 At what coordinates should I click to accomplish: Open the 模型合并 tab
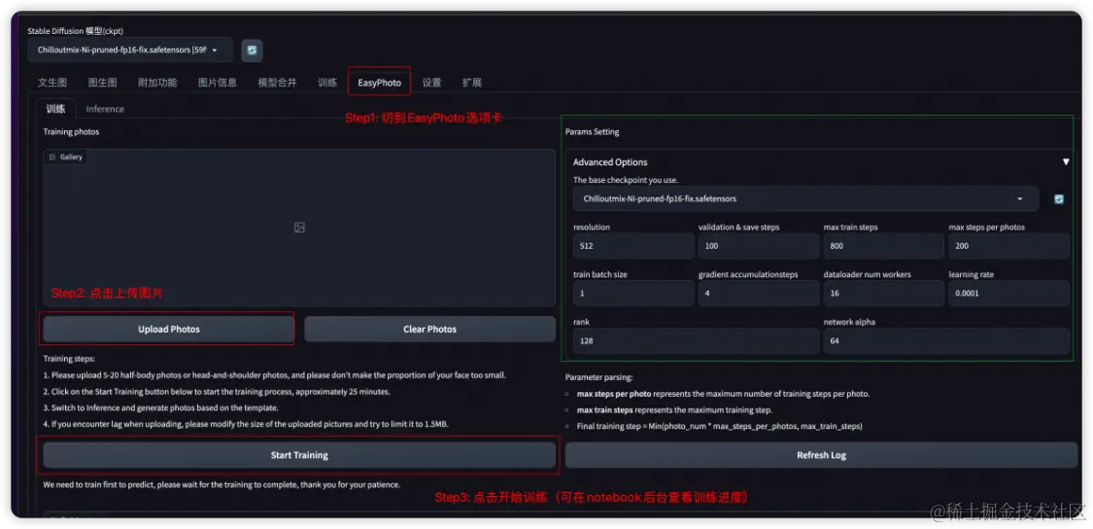[278, 83]
